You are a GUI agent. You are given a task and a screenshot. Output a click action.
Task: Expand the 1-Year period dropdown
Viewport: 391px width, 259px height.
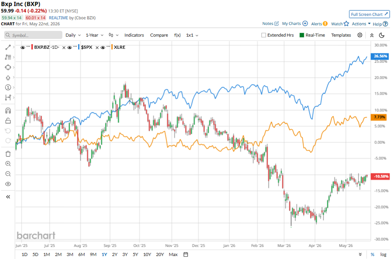94,35
